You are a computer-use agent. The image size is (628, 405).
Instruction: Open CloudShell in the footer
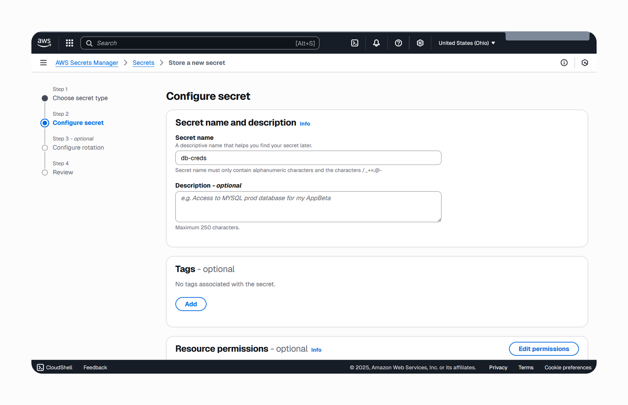click(55, 367)
